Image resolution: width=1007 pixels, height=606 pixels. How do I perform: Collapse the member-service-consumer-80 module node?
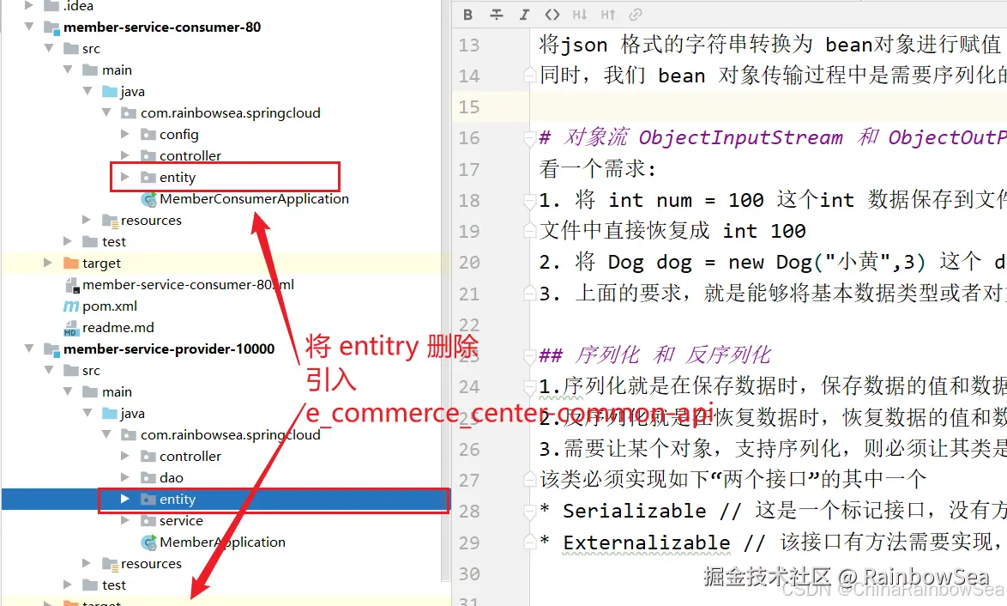tap(29, 27)
